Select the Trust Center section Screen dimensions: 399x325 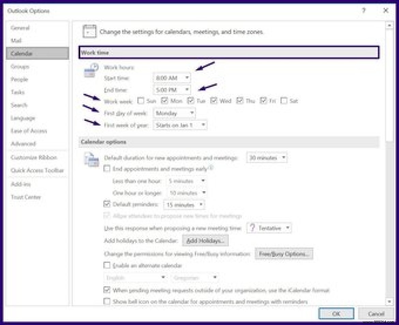coord(23,197)
